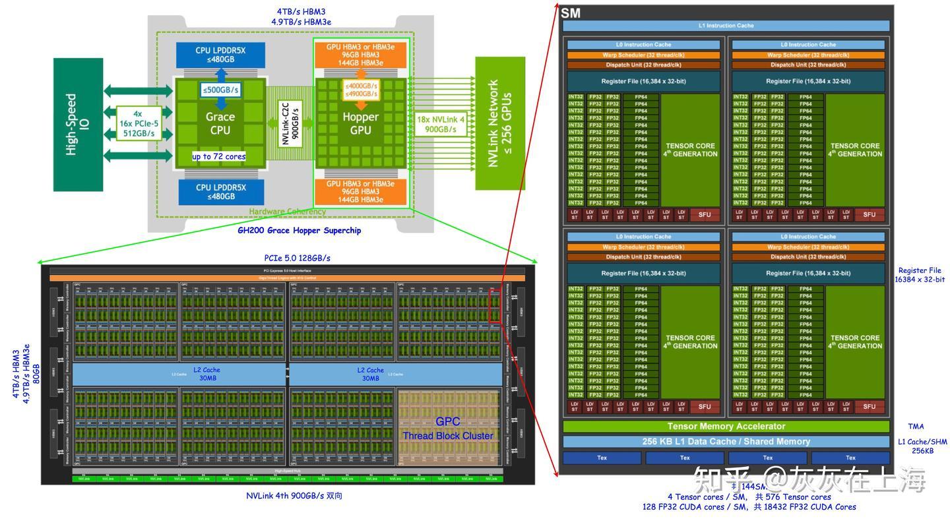The height and width of the screenshot is (519, 950).
Task: Click Tensor Core block in top-left partition
Action: point(690,150)
